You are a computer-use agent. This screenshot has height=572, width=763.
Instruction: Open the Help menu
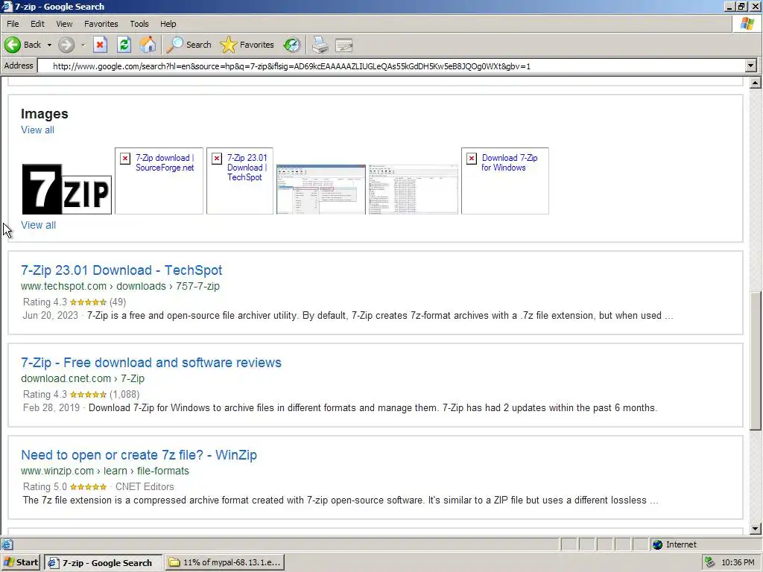point(168,24)
